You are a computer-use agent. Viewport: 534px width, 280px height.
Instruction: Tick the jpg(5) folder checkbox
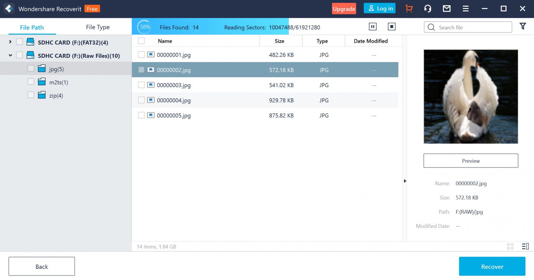point(31,68)
